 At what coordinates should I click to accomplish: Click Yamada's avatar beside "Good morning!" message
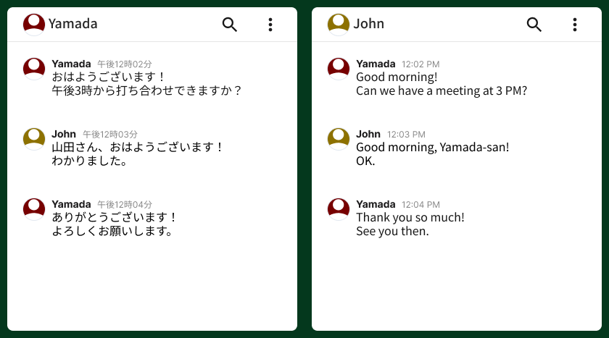339,69
